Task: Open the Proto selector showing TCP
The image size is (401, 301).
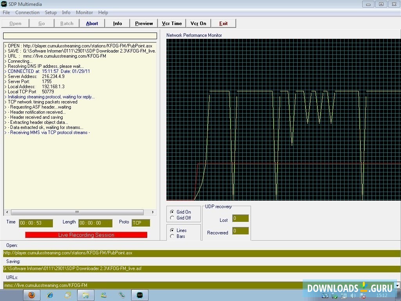Action: point(141,223)
